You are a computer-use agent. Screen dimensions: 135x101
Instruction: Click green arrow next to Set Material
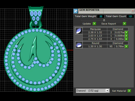(129, 91)
